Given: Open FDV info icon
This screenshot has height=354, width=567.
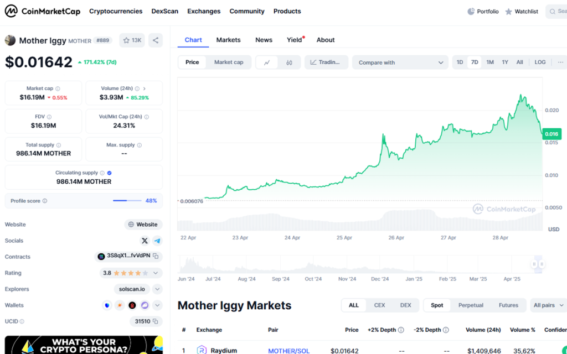Looking at the screenshot, I should coord(49,117).
